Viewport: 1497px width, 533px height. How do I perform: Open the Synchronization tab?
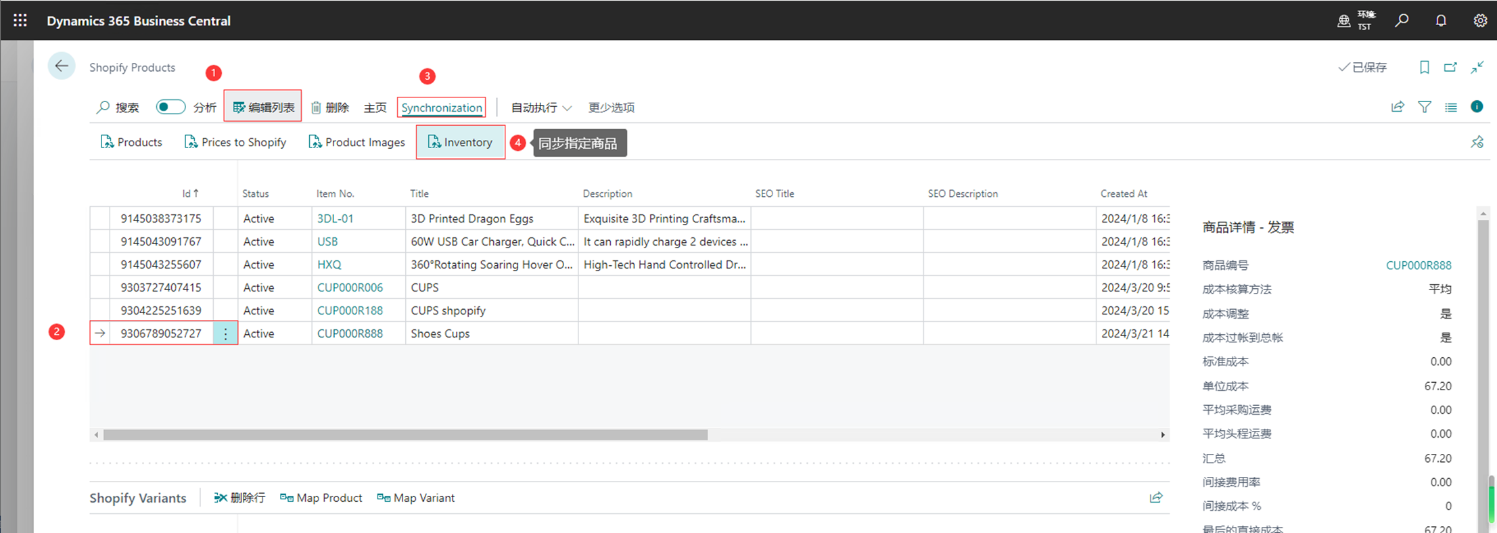[442, 108]
